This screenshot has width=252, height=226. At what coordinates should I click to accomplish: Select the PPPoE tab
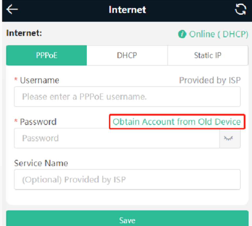point(46,56)
